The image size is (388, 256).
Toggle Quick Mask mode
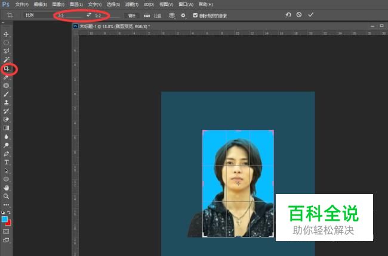6,232
